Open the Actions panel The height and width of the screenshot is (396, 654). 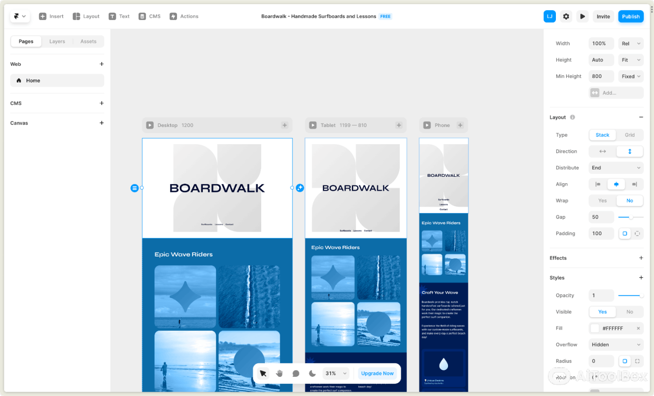(x=184, y=16)
